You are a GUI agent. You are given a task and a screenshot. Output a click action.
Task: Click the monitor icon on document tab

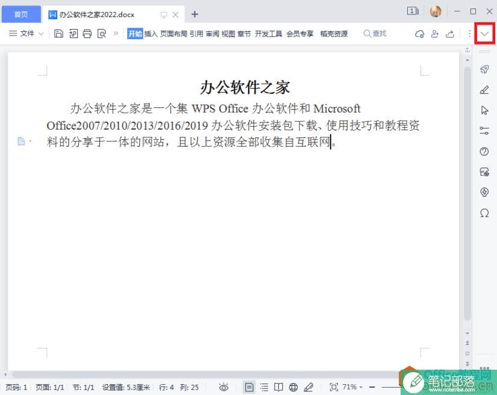pyautogui.click(x=163, y=14)
